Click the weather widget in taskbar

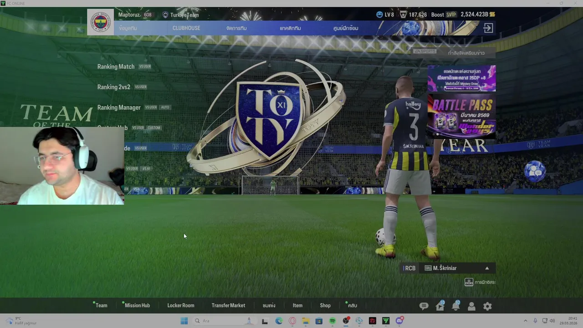pos(21,321)
